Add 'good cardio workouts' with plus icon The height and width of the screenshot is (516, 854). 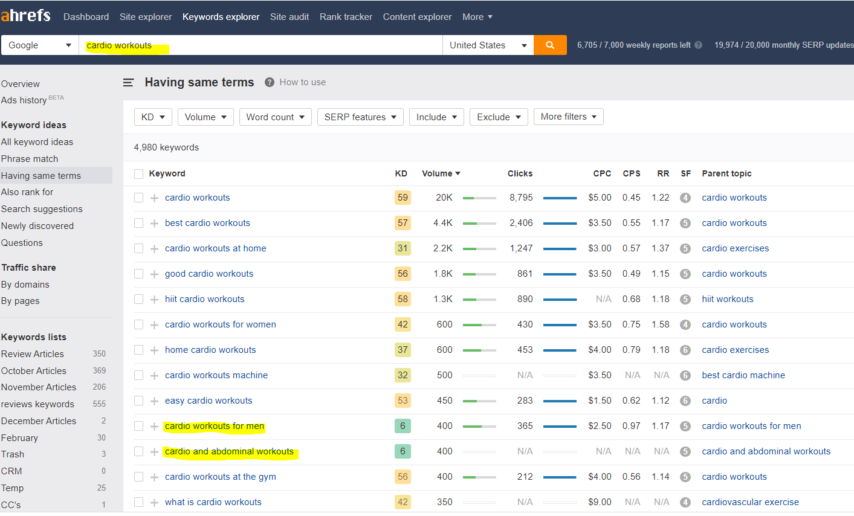tap(155, 274)
